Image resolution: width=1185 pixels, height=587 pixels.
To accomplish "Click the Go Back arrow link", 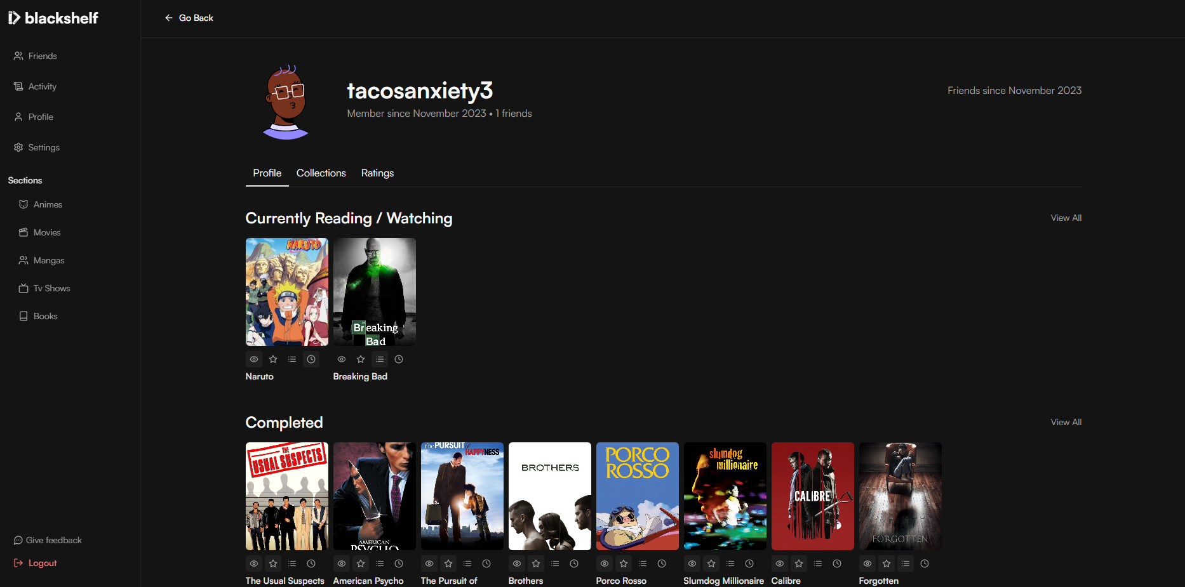I will pyautogui.click(x=189, y=18).
